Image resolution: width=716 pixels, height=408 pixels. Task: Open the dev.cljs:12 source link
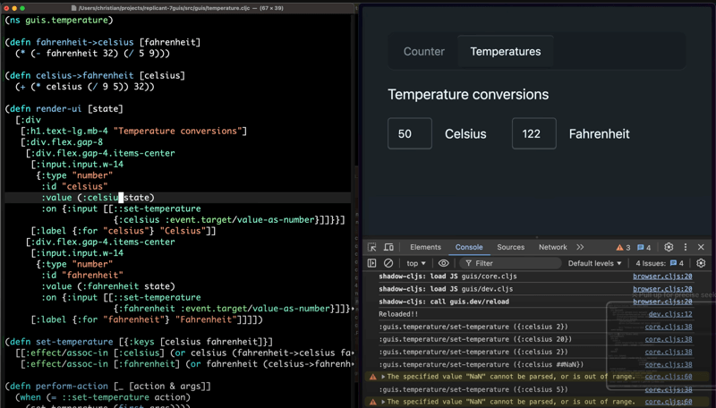coord(669,314)
